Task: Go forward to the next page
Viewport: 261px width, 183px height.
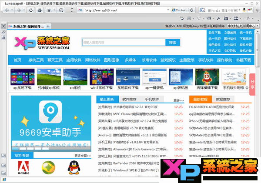Action: [x=19, y=10]
